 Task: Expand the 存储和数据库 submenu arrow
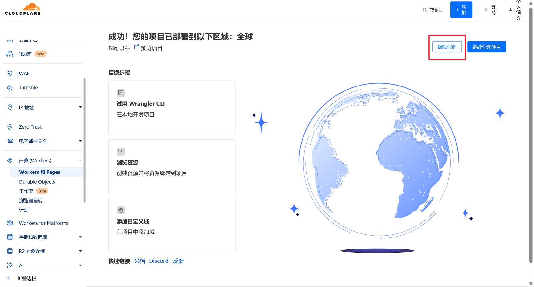coord(80,237)
